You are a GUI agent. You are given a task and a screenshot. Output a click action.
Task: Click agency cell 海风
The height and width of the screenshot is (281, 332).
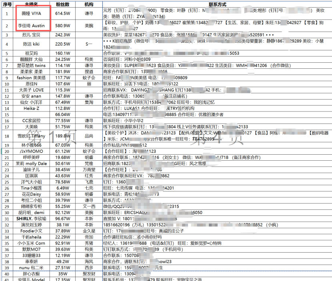coord(89,262)
